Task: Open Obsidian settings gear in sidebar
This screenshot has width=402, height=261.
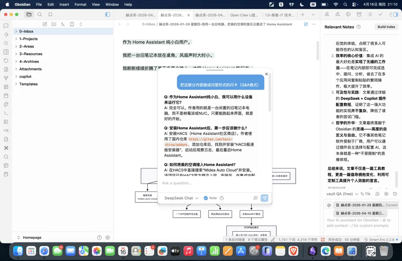Action: (x=108, y=238)
